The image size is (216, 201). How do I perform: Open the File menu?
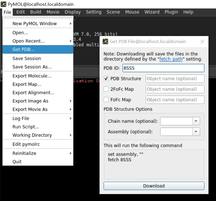coord(7,12)
